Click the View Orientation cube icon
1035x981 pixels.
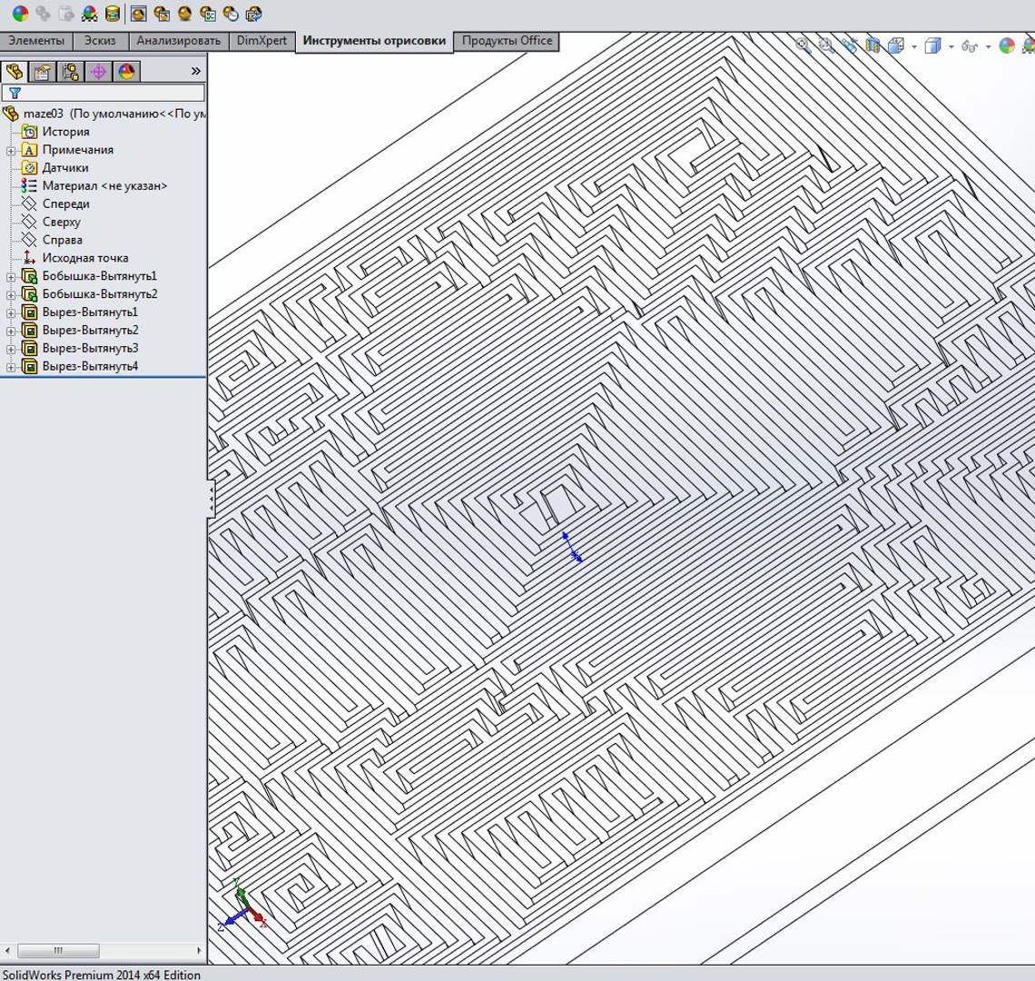[896, 45]
